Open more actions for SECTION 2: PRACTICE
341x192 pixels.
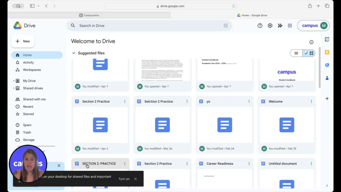[x=125, y=163]
